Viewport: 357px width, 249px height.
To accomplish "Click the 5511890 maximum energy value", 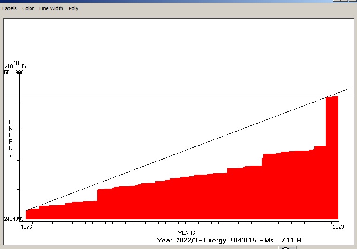I will (14, 73).
